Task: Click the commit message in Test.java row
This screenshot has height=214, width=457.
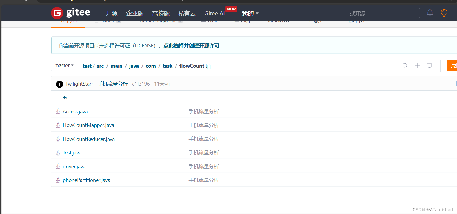Action: click(x=204, y=153)
